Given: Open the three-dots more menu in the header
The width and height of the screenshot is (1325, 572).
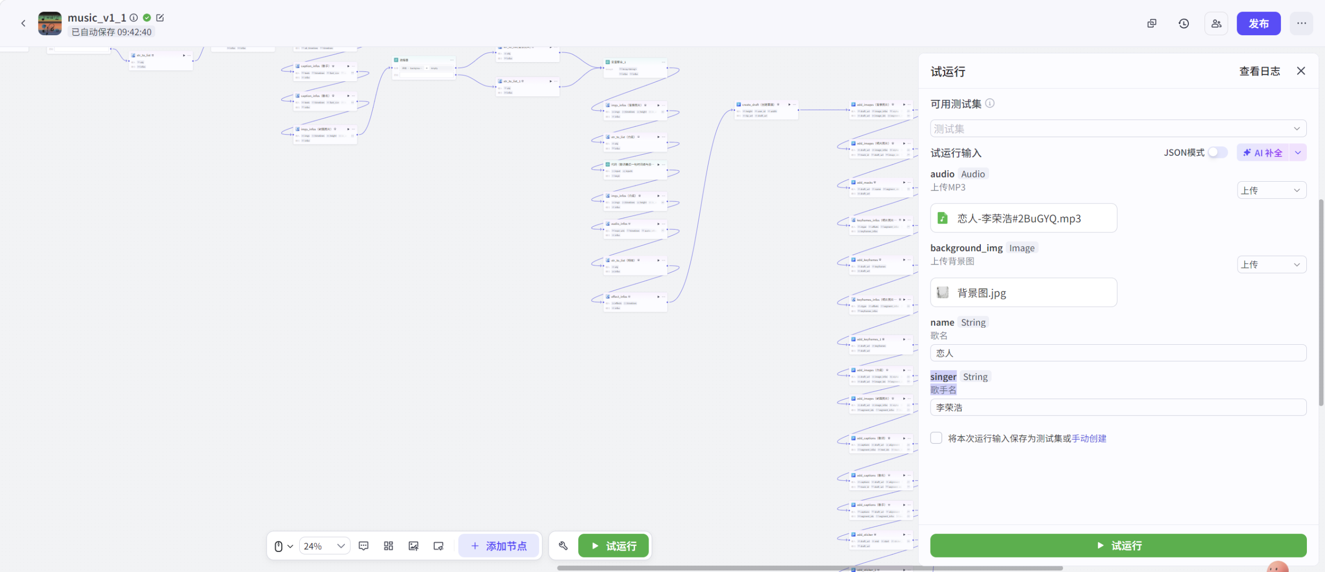Looking at the screenshot, I should tap(1301, 23).
